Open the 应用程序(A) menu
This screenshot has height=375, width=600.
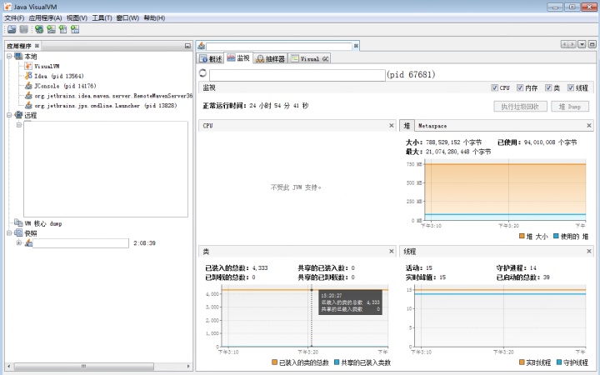[x=45, y=18]
